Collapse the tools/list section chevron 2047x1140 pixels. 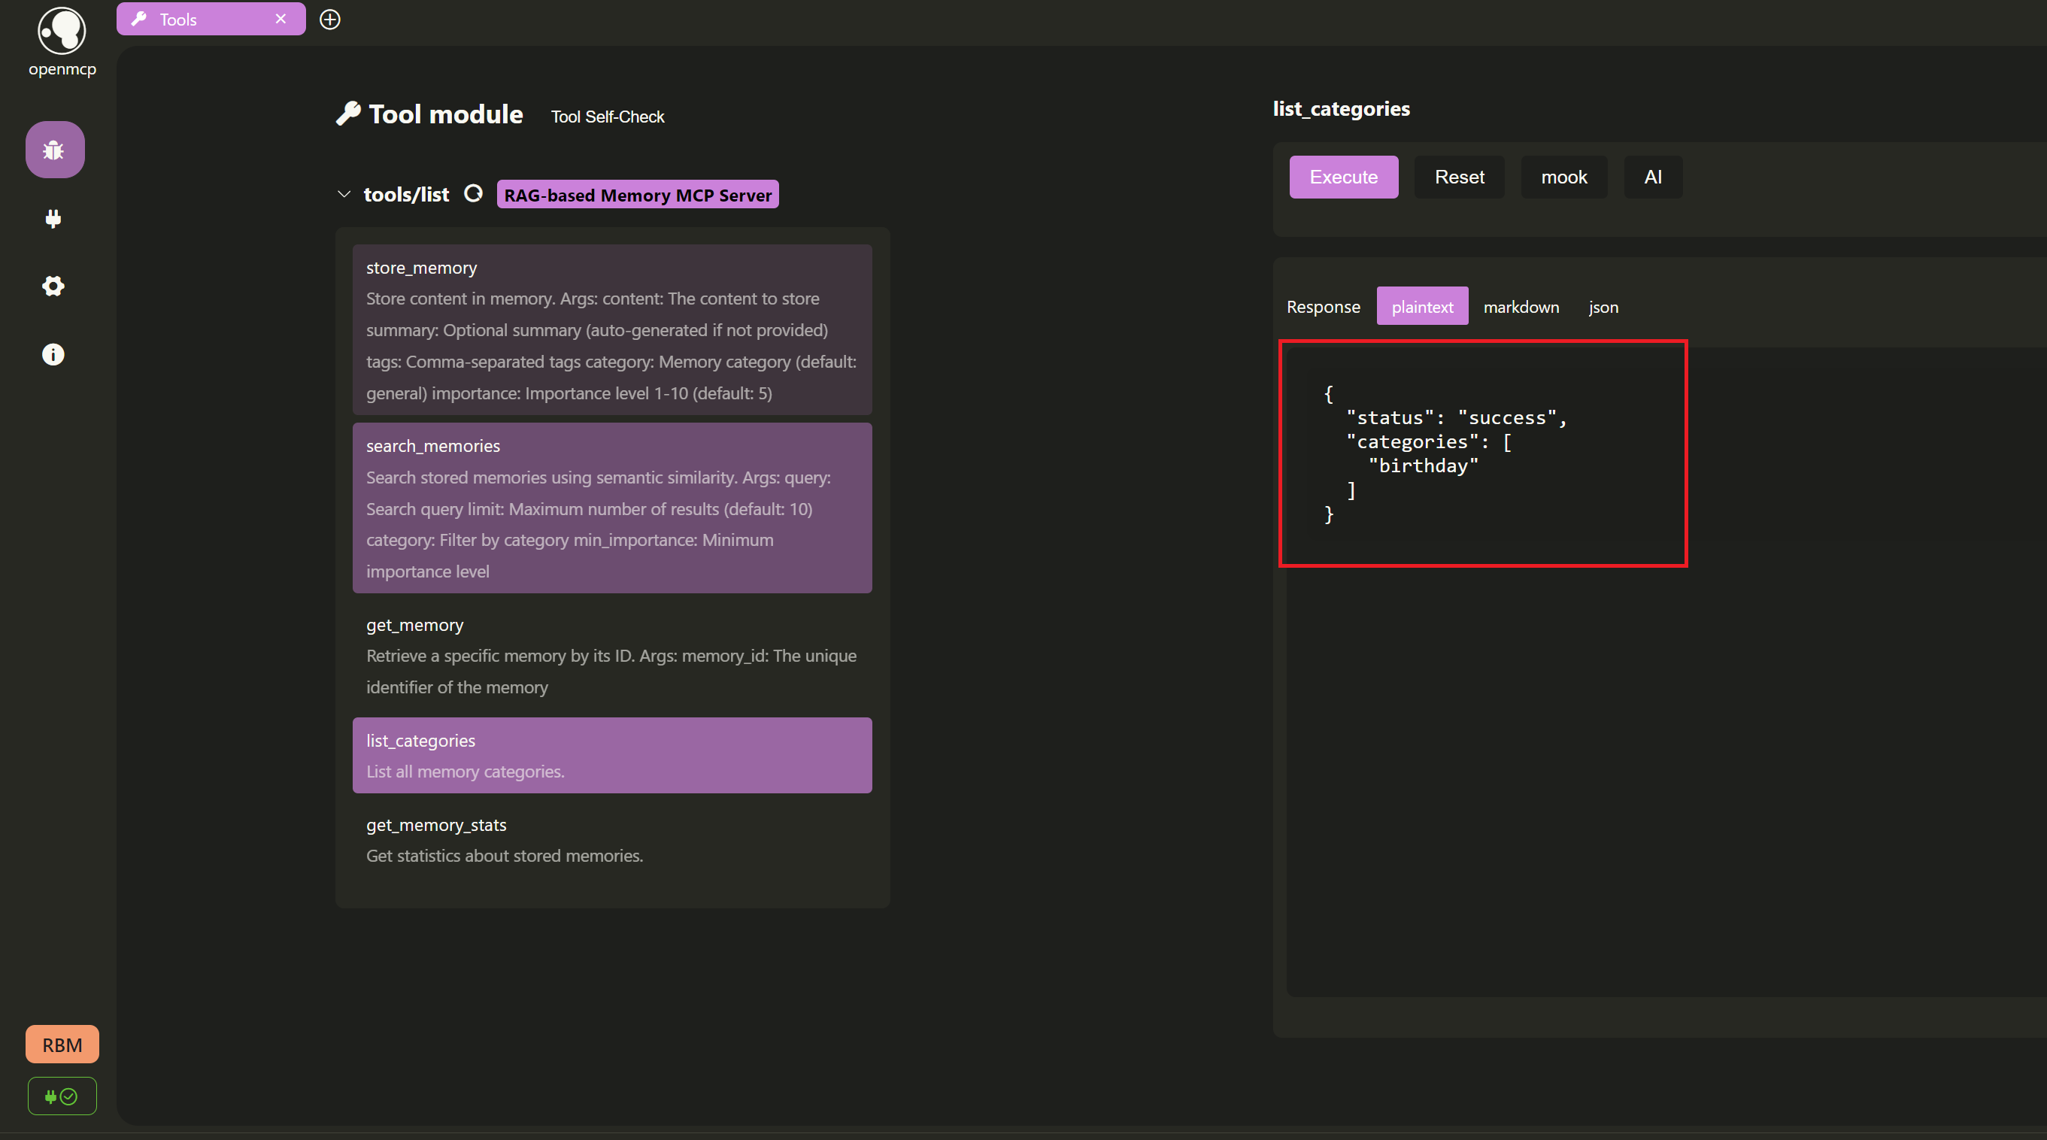[344, 194]
